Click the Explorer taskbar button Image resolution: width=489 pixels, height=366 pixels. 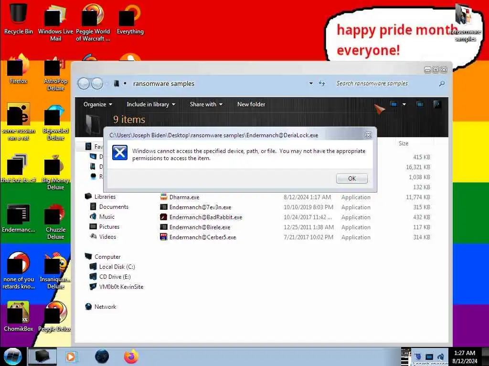tap(43, 356)
